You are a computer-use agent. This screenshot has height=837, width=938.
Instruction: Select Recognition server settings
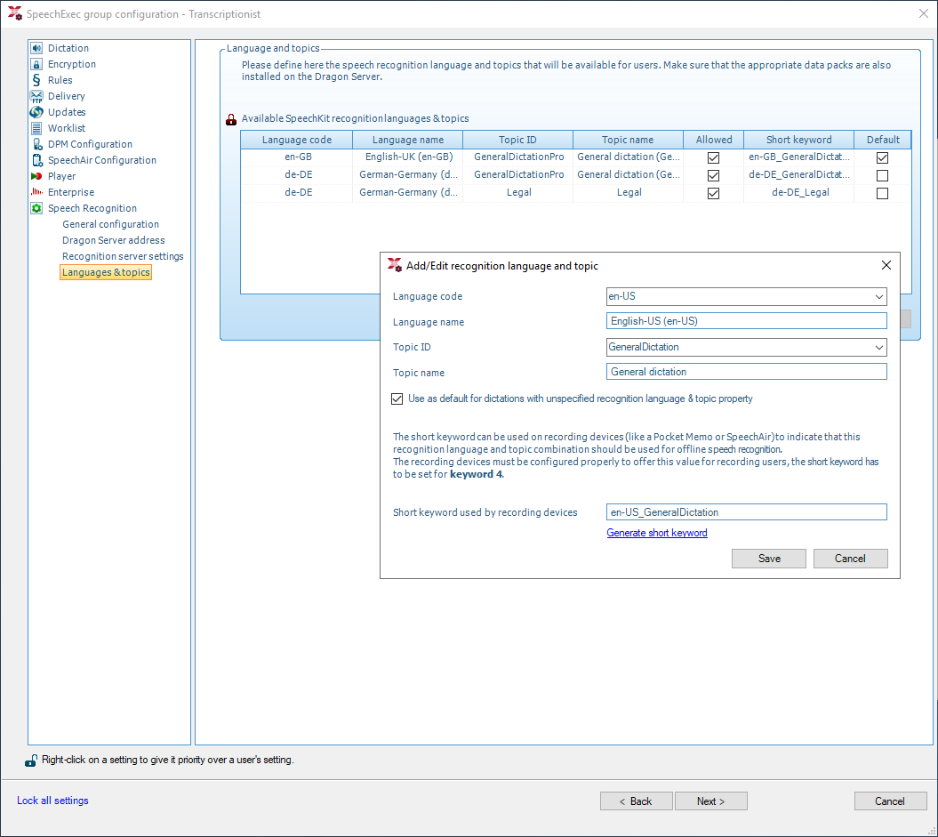pos(123,256)
